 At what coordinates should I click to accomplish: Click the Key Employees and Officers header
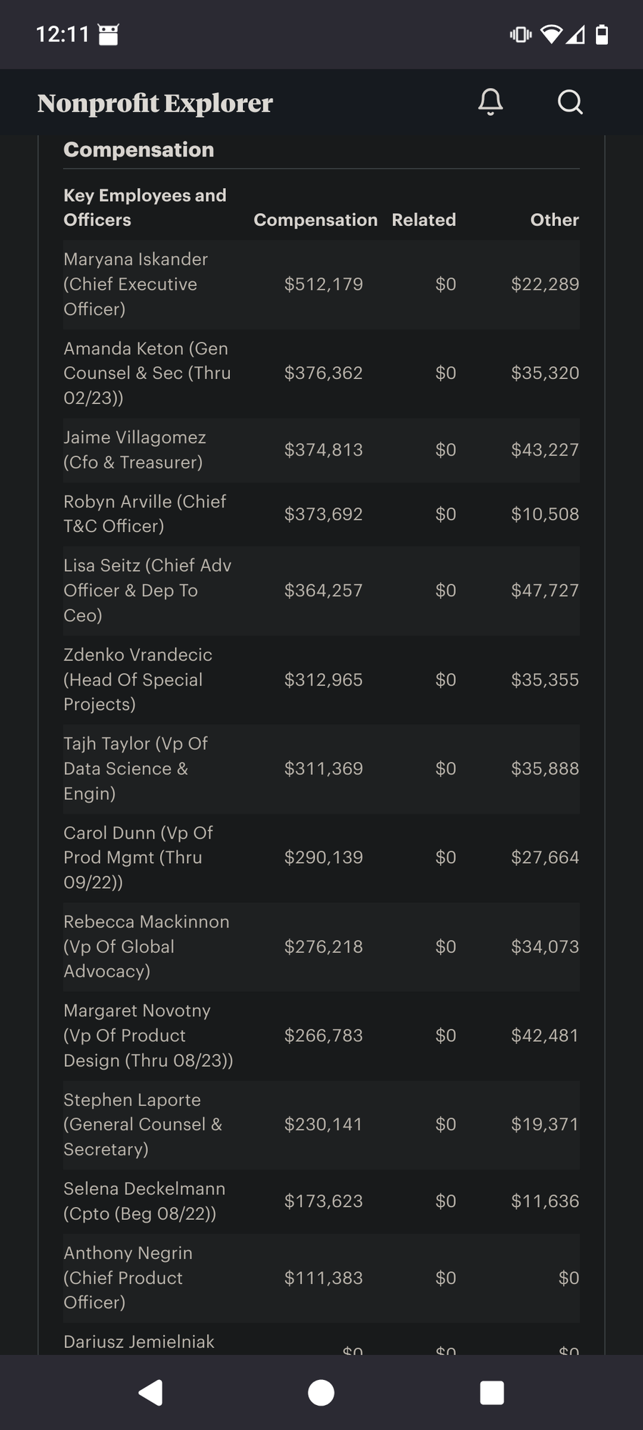pyautogui.click(x=144, y=207)
